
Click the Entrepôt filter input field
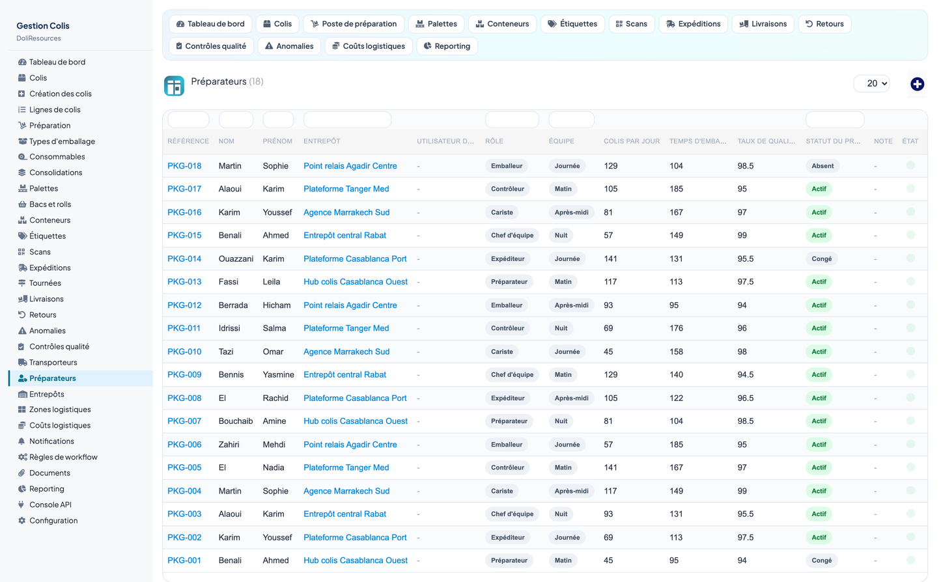click(x=347, y=120)
